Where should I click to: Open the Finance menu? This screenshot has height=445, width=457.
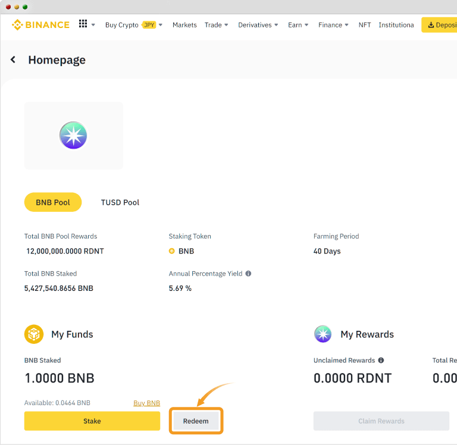tap(330, 25)
